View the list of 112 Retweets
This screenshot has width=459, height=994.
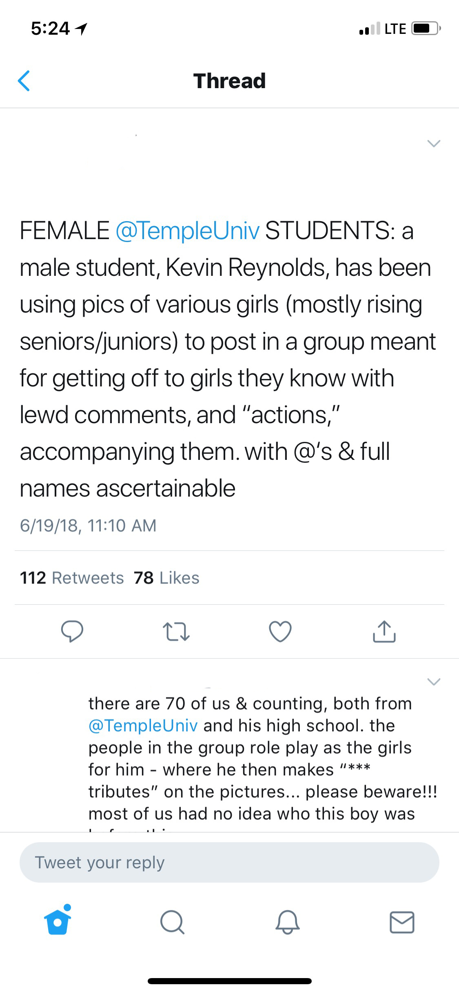coord(72,578)
